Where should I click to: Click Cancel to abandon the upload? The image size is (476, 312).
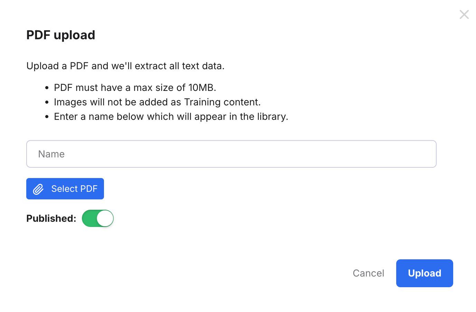pos(368,273)
